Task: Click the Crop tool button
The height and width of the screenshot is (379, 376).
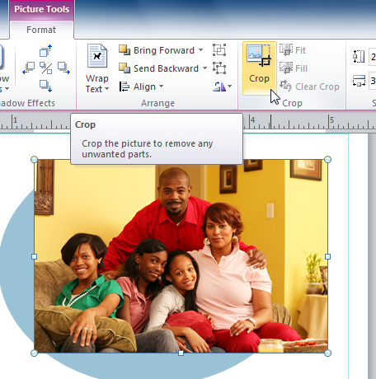Action: pos(260,68)
